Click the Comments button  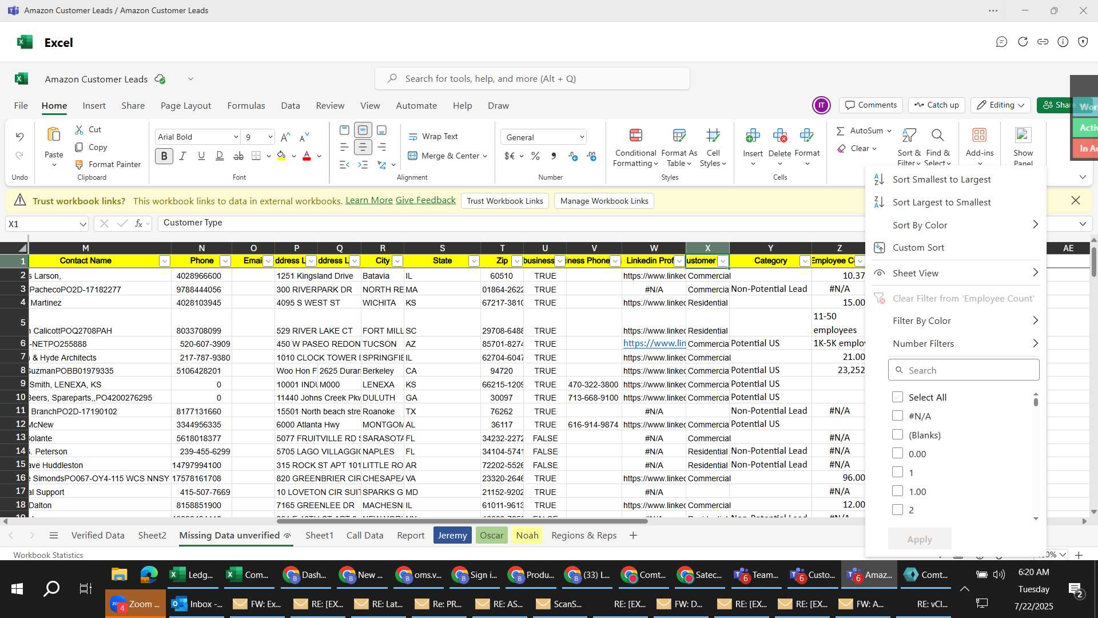(870, 105)
